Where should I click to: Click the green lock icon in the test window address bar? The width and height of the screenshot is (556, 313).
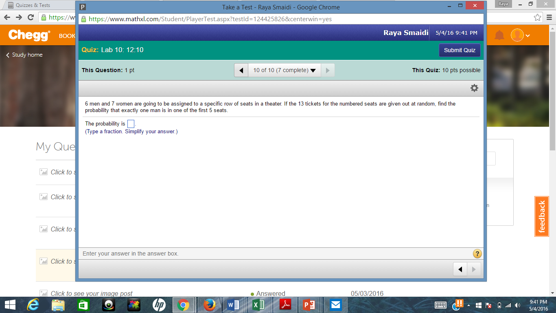(84, 19)
